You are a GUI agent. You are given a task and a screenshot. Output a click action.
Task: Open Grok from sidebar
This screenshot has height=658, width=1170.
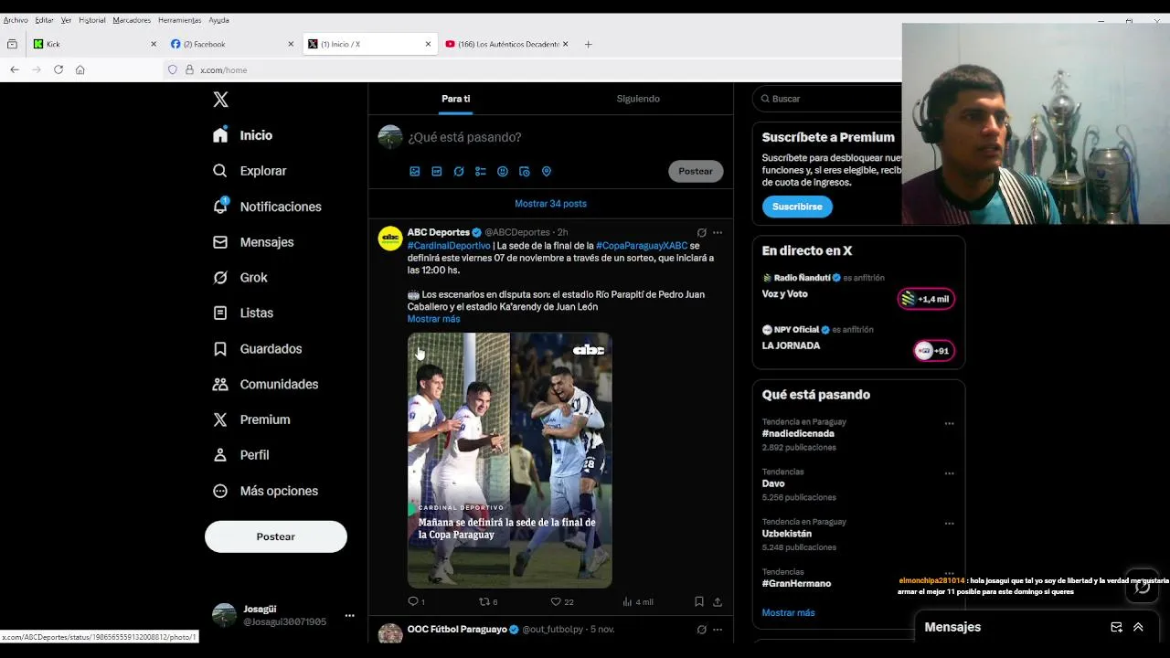tap(239, 278)
